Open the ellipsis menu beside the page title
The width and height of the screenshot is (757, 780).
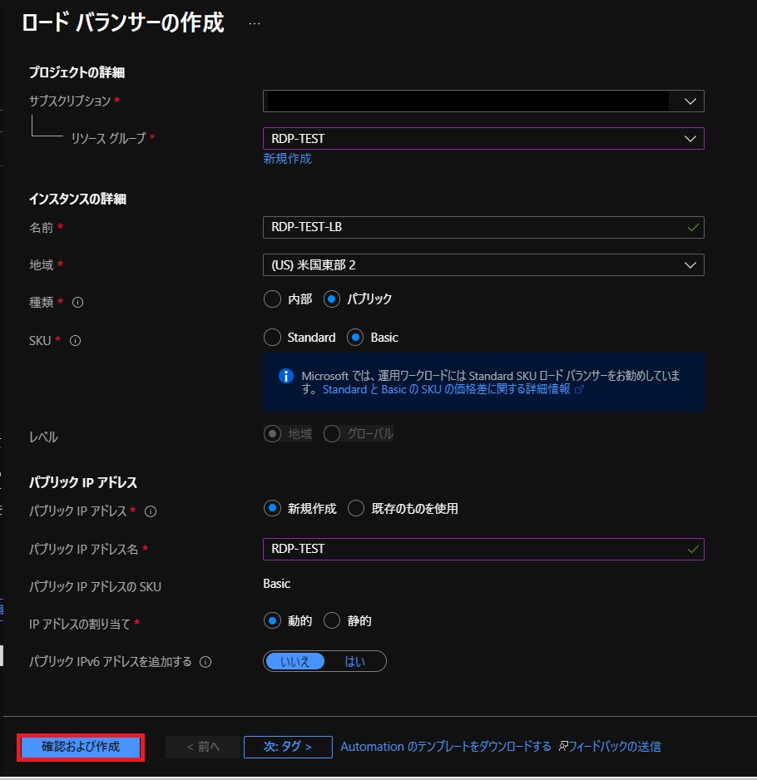pos(255,23)
